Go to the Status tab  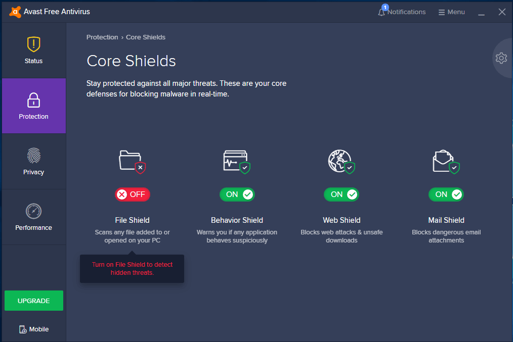[x=34, y=51]
